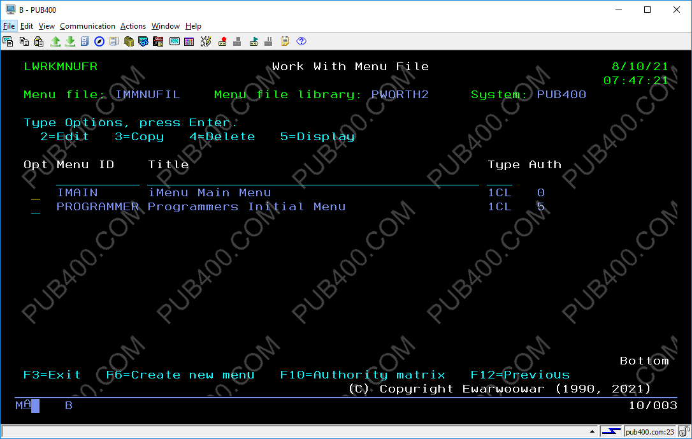
Task: Click the 'Work With Menu File' heading
Action: [350, 67]
